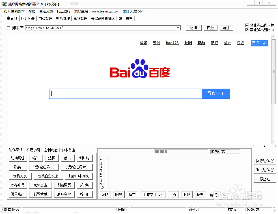Switch to the 内容管理 tab
This screenshot has height=214, width=278.
[x=45, y=18]
